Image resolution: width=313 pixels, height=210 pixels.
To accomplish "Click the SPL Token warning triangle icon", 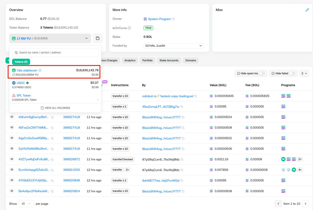I will [14, 96].
